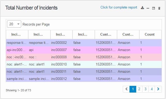This screenshot has height=99, width=166.
Task: Minimize the Total Number of Incidents widget
Action: coord(148,8)
